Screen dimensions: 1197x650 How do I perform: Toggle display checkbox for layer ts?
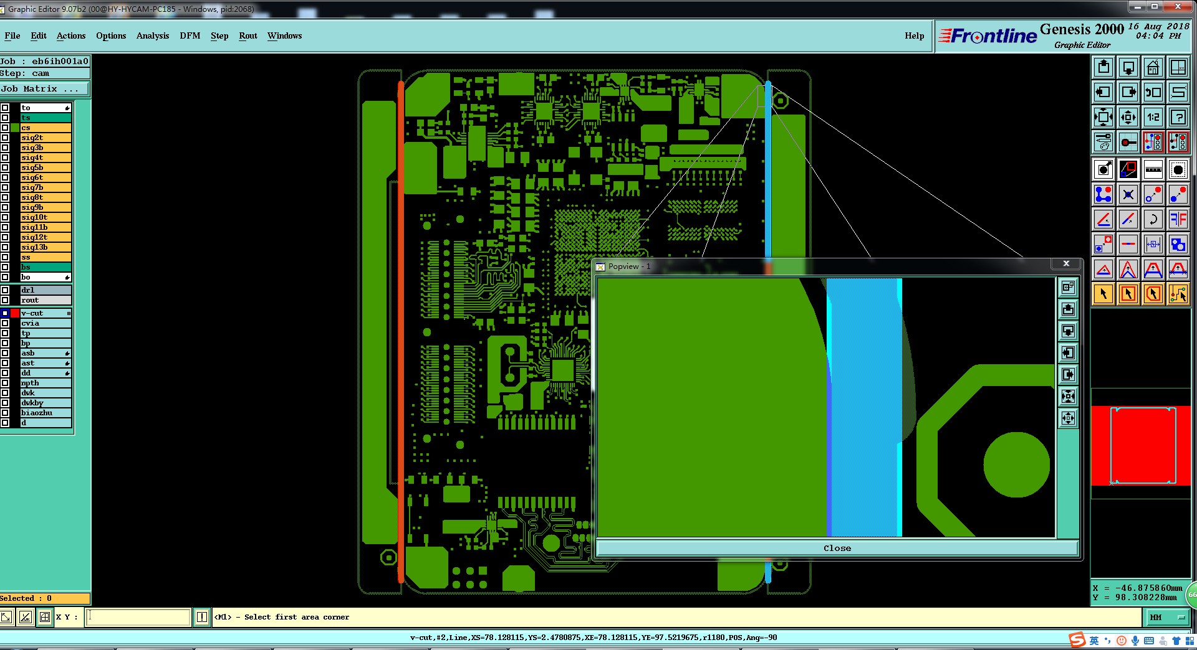click(5, 118)
